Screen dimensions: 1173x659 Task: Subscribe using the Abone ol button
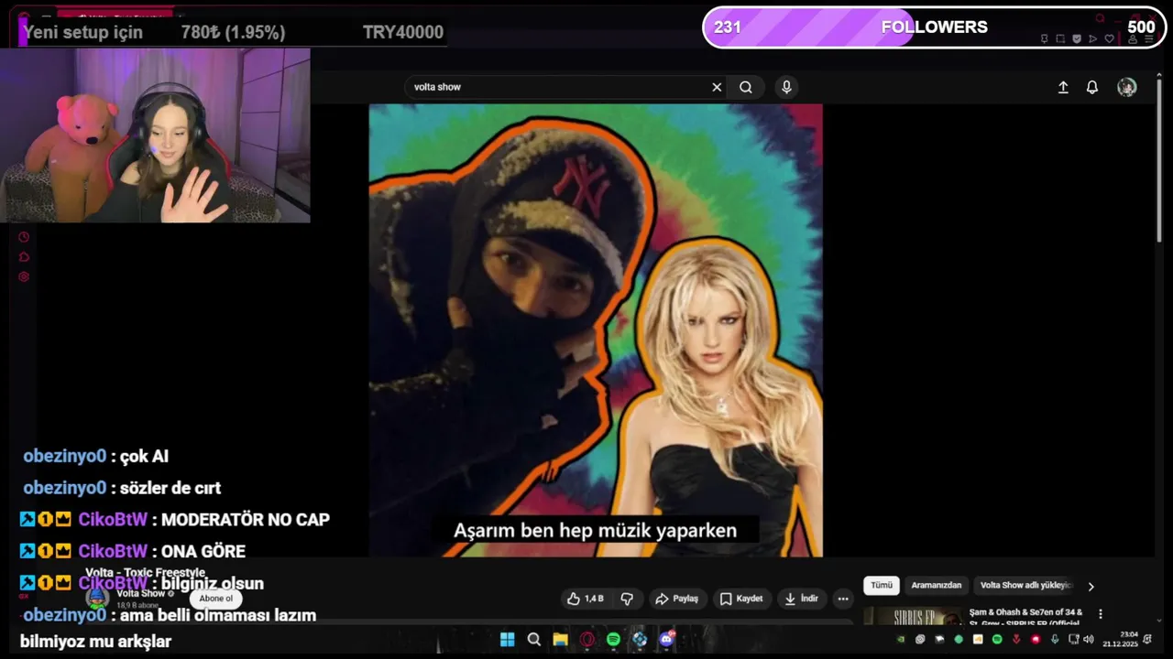tap(216, 599)
